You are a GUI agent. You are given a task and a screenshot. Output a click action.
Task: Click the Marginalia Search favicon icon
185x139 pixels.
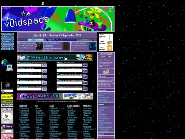18,62
